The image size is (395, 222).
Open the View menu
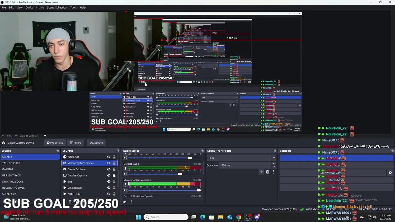[x=19, y=7]
